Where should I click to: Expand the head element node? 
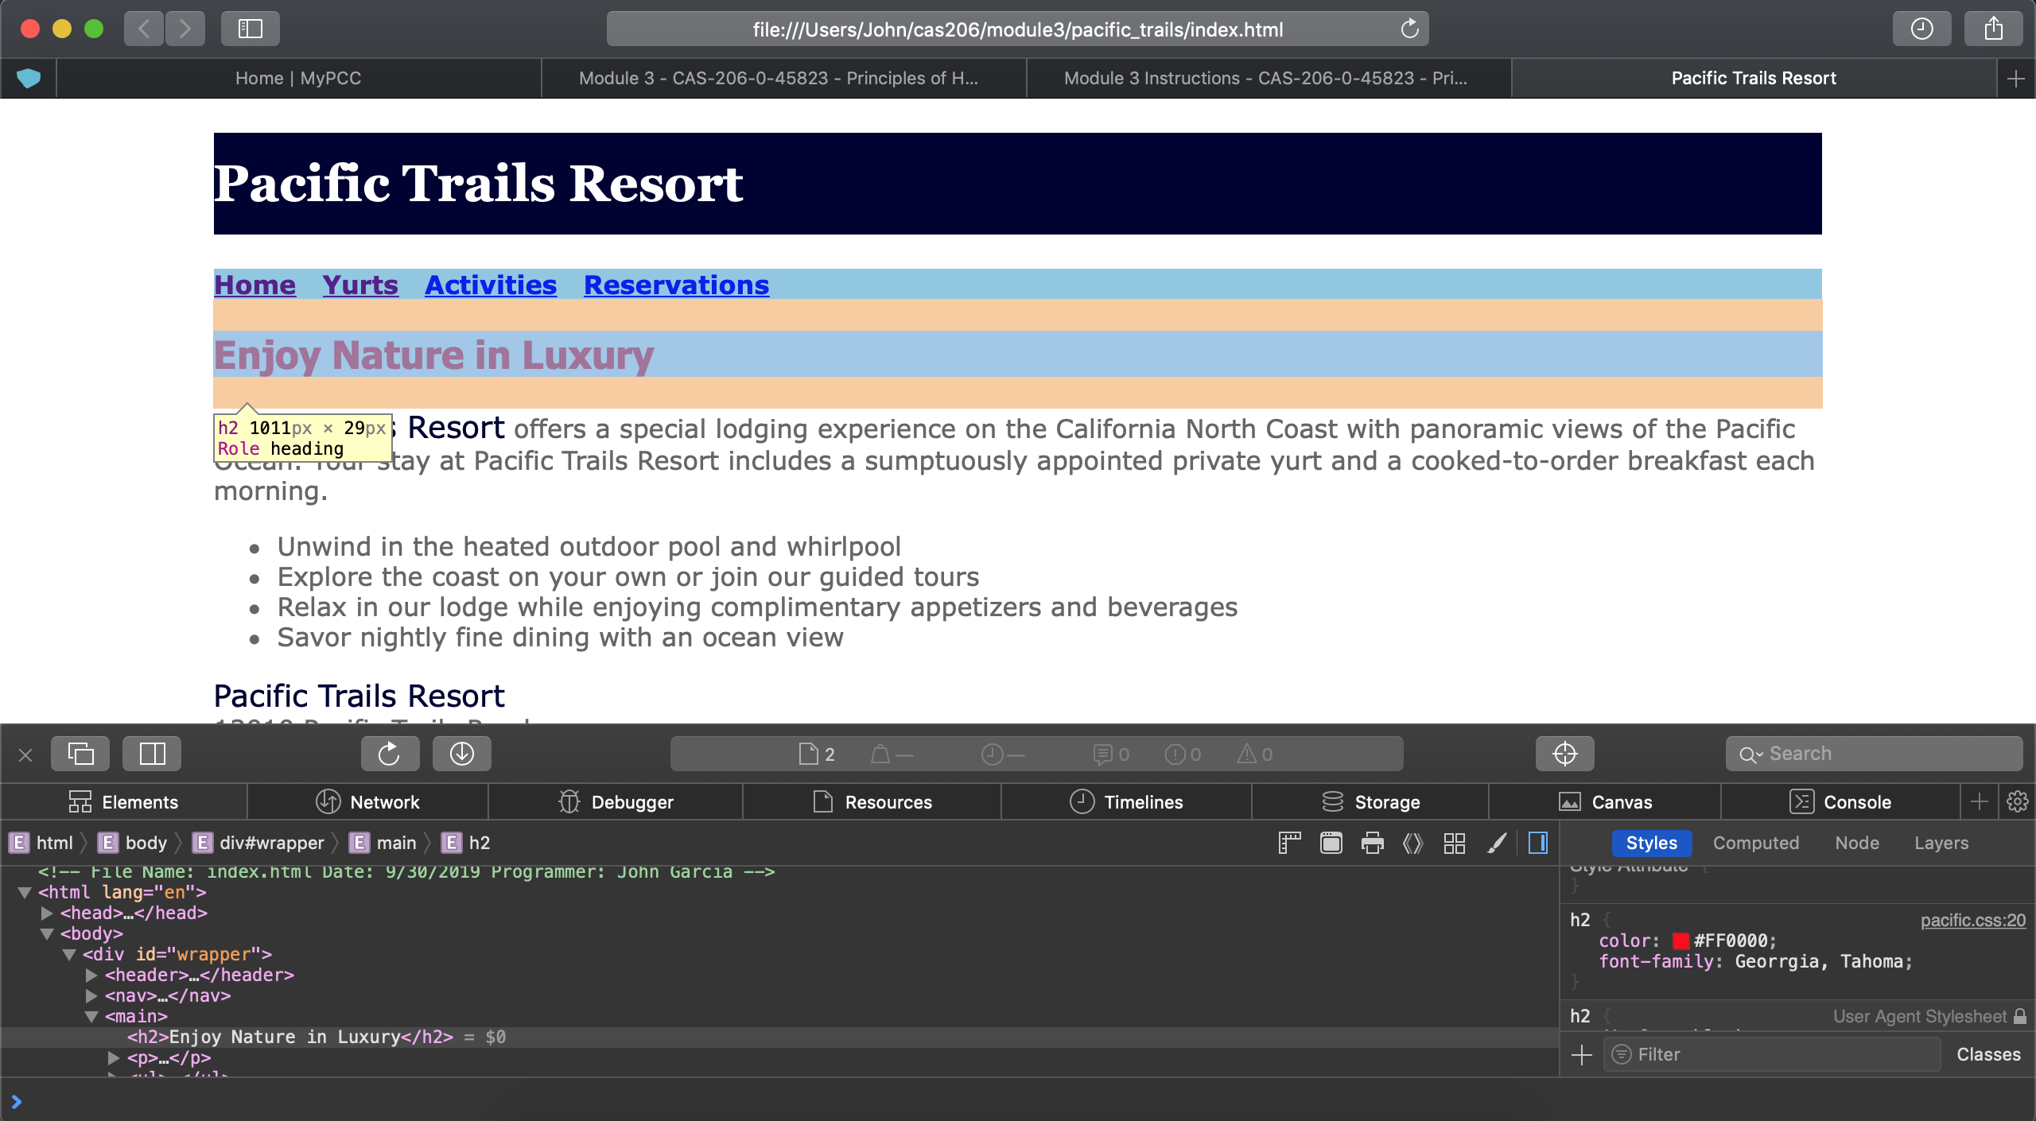click(x=47, y=913)
